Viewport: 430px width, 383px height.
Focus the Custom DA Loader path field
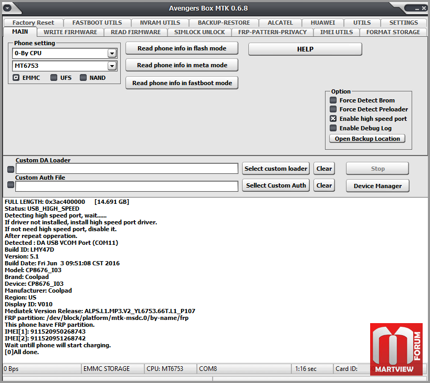point(127,169)
